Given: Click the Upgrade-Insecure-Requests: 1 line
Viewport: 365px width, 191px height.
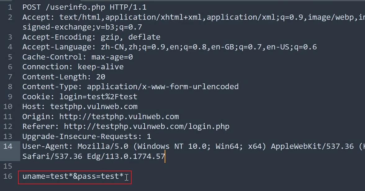Looking at the screenshot, I should point(87,136).
